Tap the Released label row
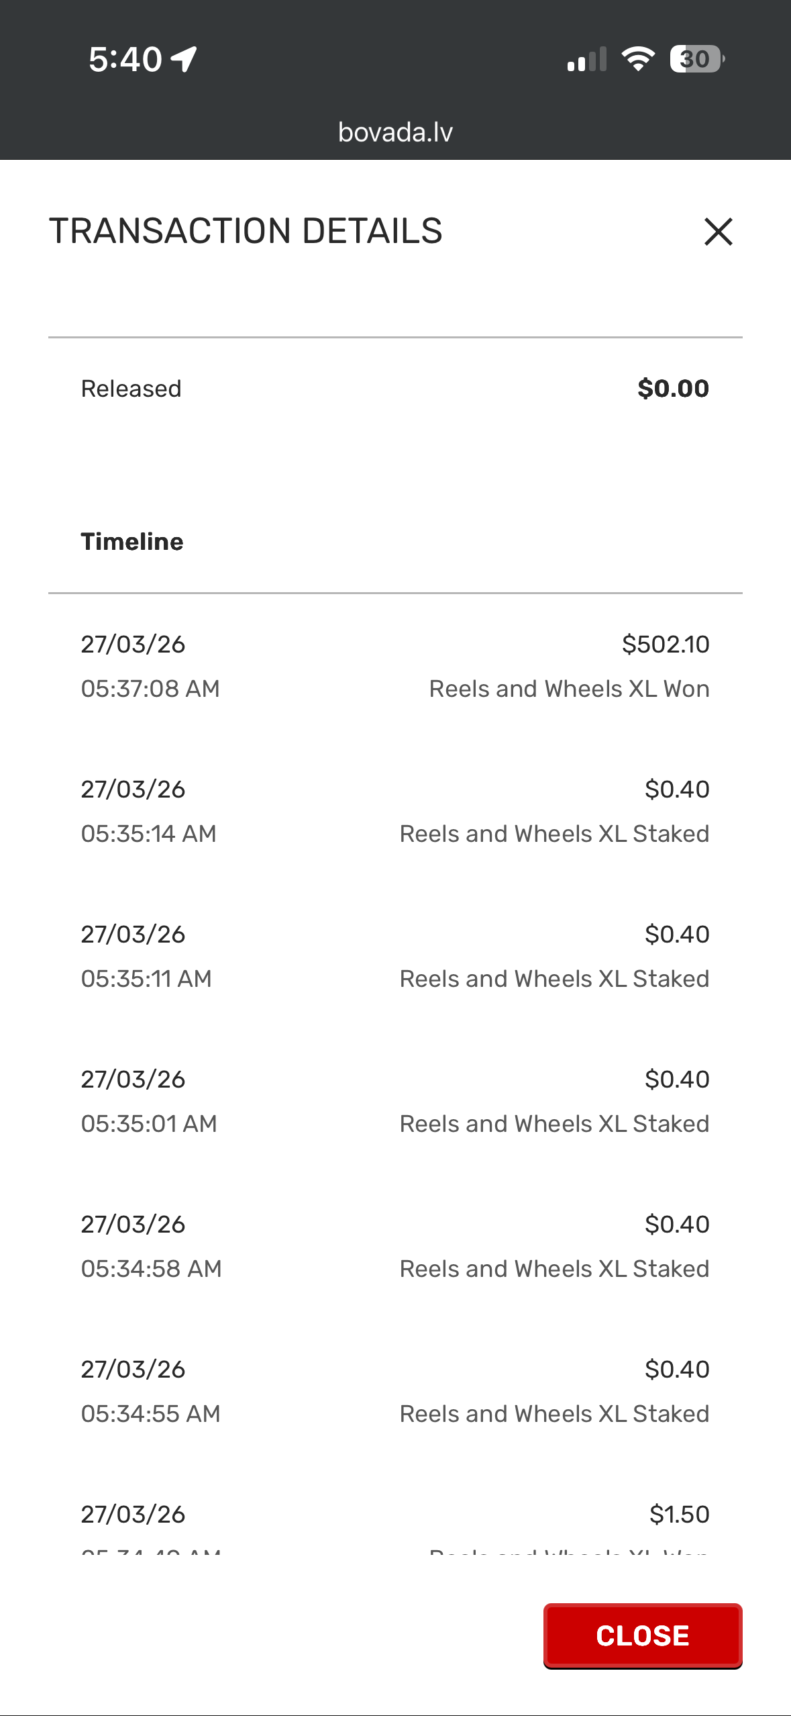Viewport: 791px width, 1716px height. click(x=131, y=389)
